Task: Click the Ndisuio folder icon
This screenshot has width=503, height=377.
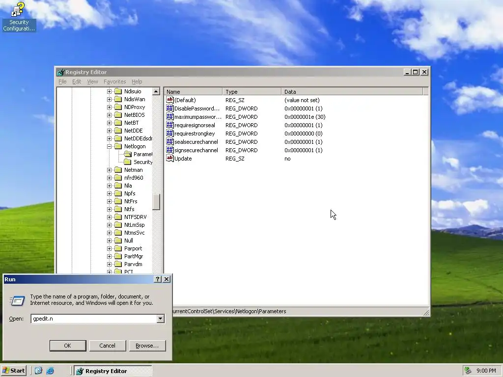Action: (118, 91)
